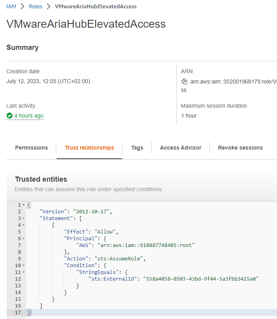Click the "sts:AssumeRole" action value

[119, 258]
